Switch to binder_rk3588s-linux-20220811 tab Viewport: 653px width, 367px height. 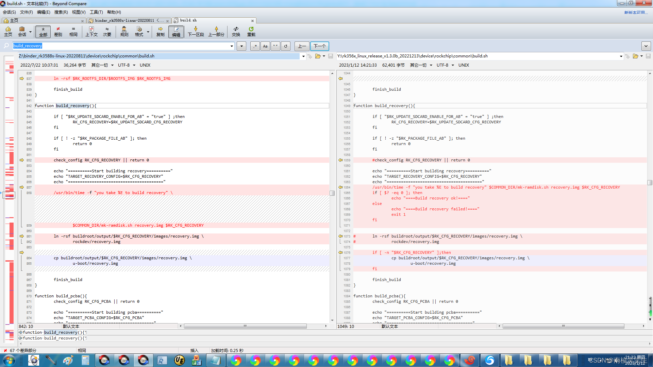point(129,20)
